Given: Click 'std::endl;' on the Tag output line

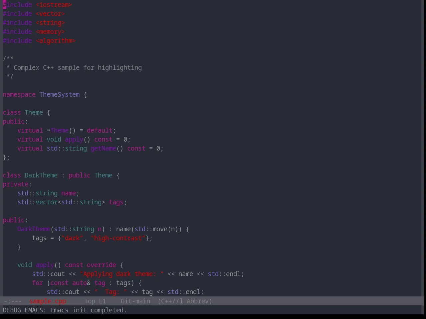Looking at the screenshot, I should click(186, 292).
